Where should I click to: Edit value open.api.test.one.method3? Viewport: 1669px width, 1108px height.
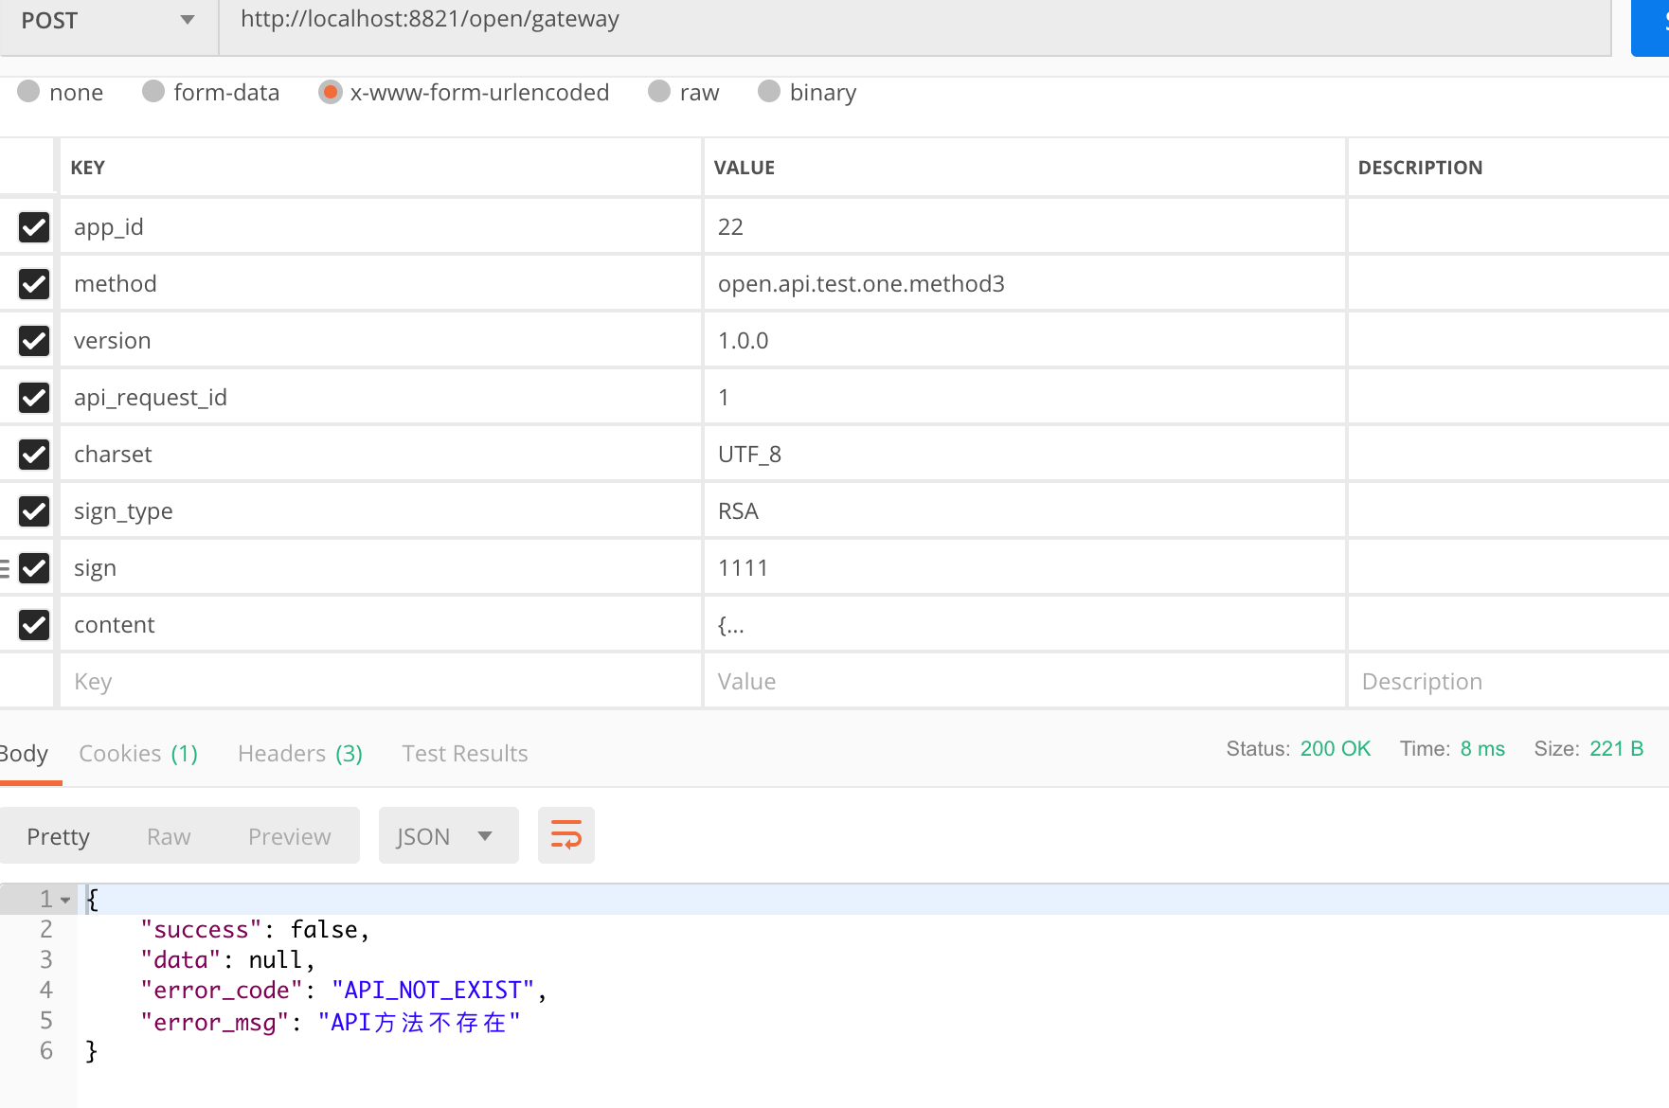coord(1025,284)
